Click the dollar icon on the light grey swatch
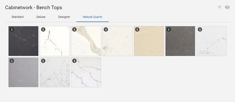Viewport: 235px width, 102px height. pos(12,61)
